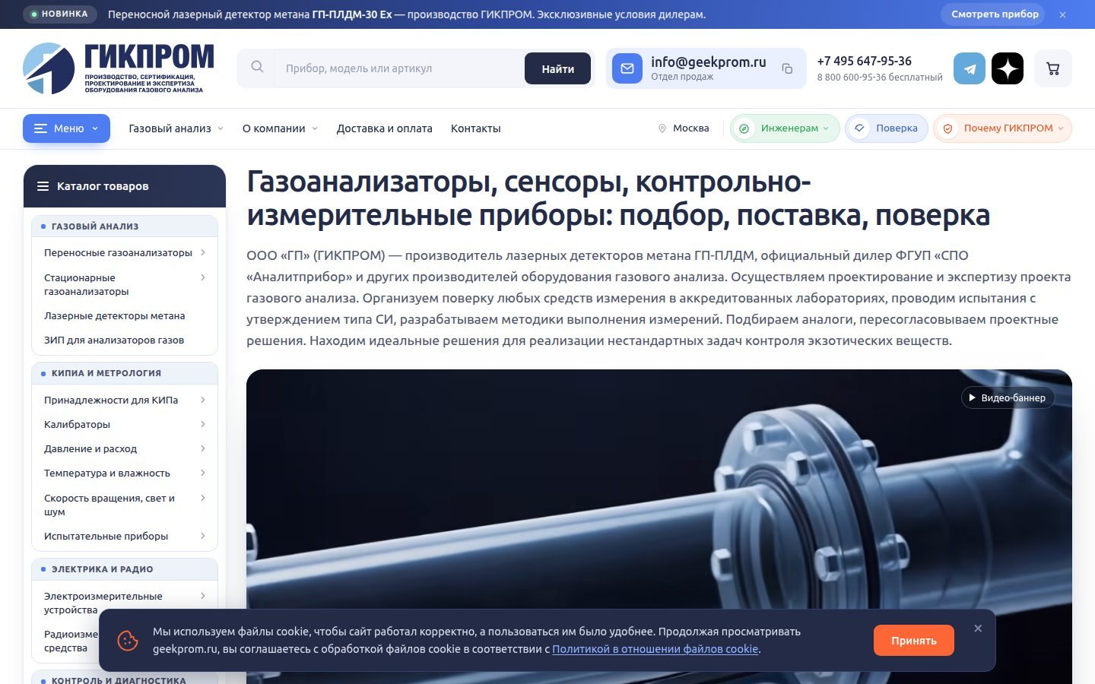This screenshot has height=684, width=1095.
Task: Select the Москва city selector
Action: tap(684, 128)
